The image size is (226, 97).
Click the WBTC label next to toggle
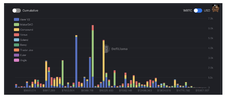[188, 11]
